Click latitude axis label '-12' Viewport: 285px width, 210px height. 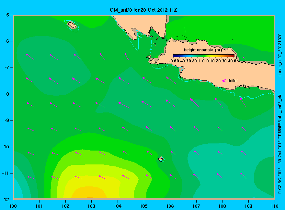(x=6, y=199)
